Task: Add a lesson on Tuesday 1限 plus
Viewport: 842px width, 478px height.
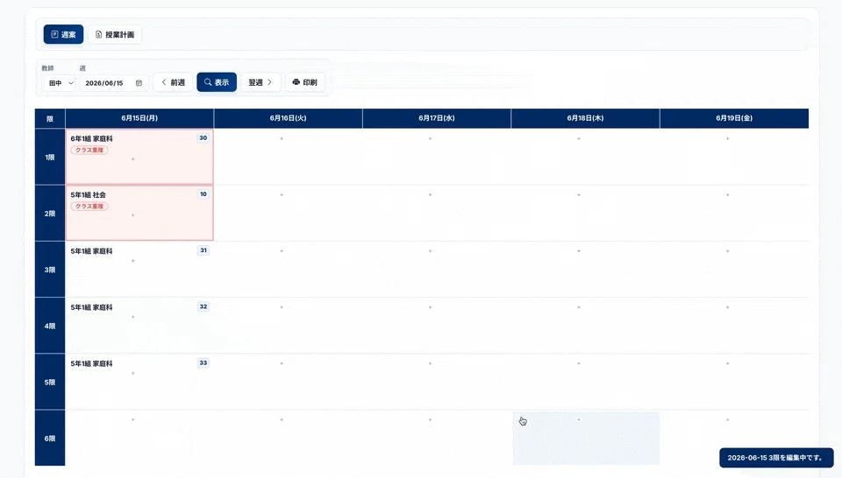Action: 282,139
